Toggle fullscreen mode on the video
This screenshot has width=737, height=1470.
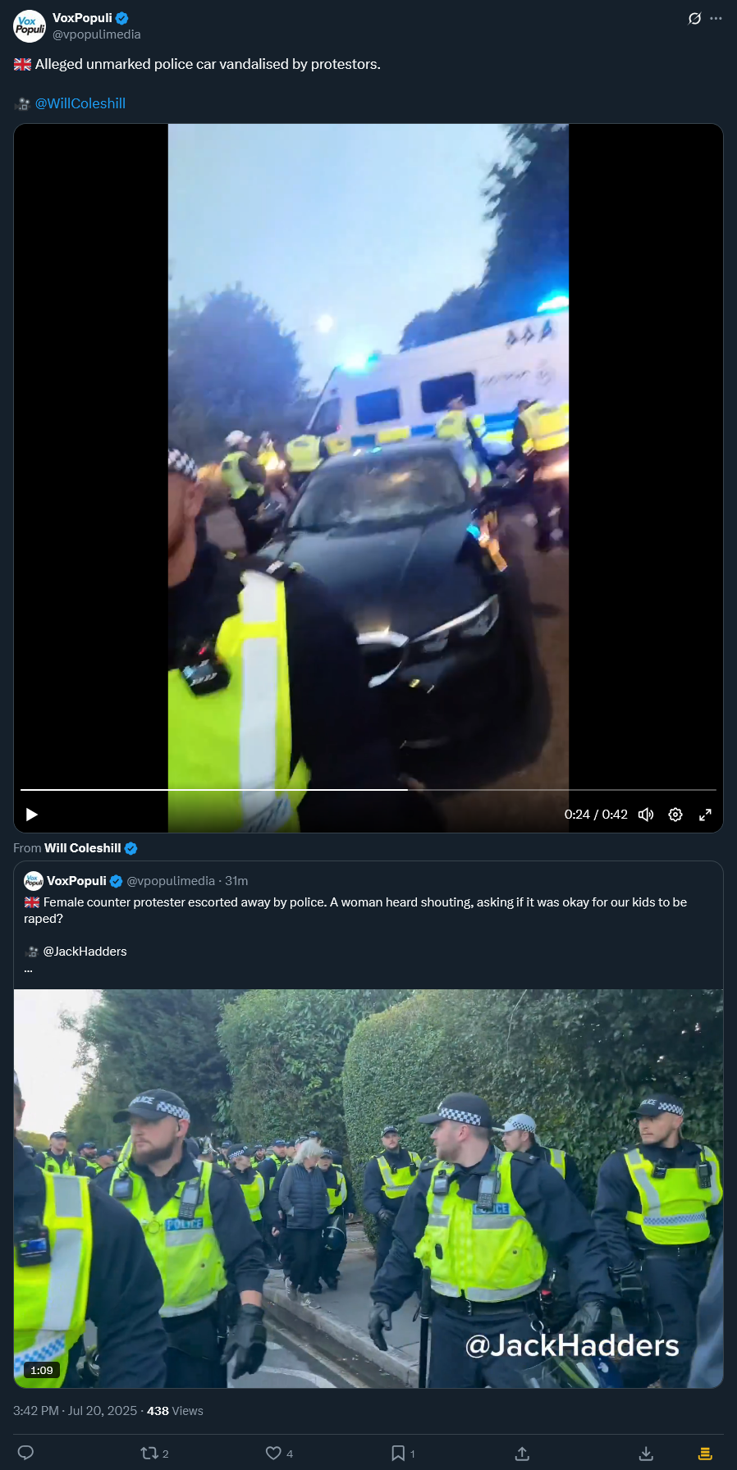coord(705,815)
